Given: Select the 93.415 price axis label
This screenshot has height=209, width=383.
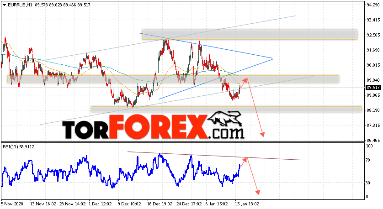Looking at the screenshot, I should [373, 20].
